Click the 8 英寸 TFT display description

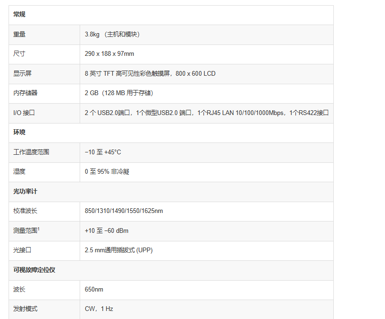150,73
